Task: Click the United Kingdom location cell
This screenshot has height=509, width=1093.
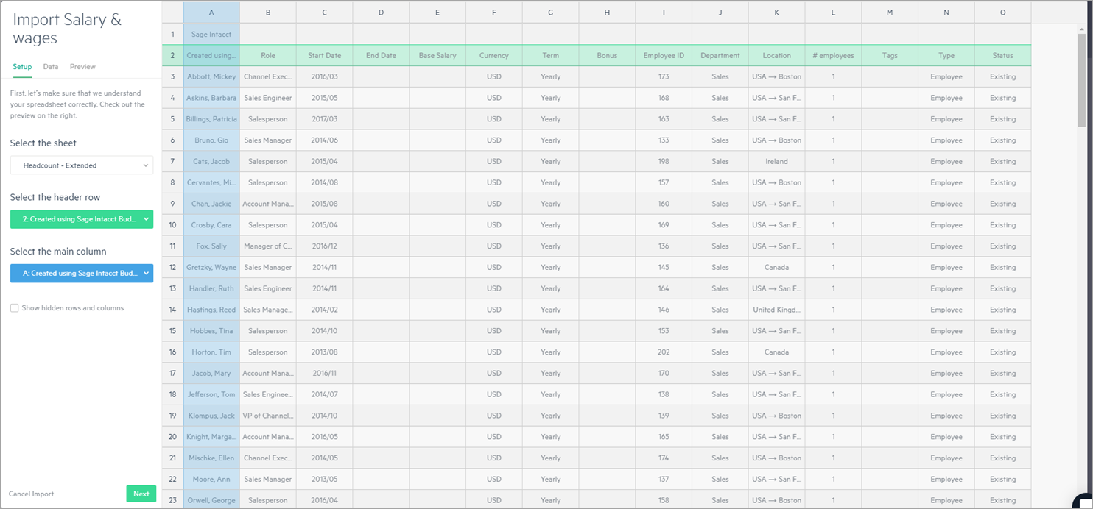Action: pyautogui.click(x=776, y=310)
